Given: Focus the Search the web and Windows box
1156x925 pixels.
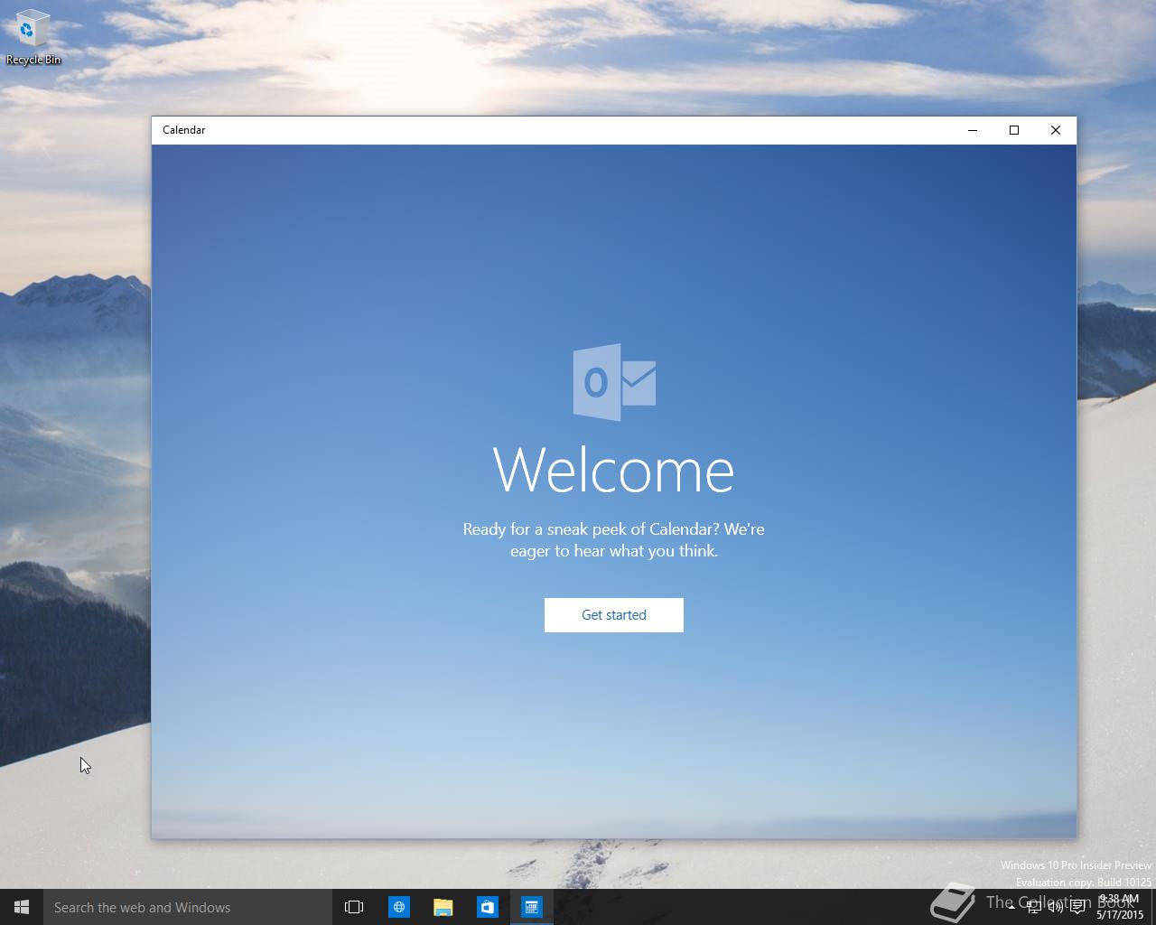Looking at the screenshot, I should (188, 907).
